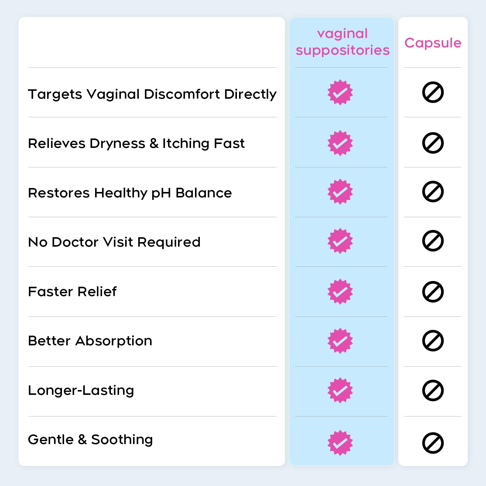Click the Targets Vaginal Discomfort Directly text

tap(152, 94)
